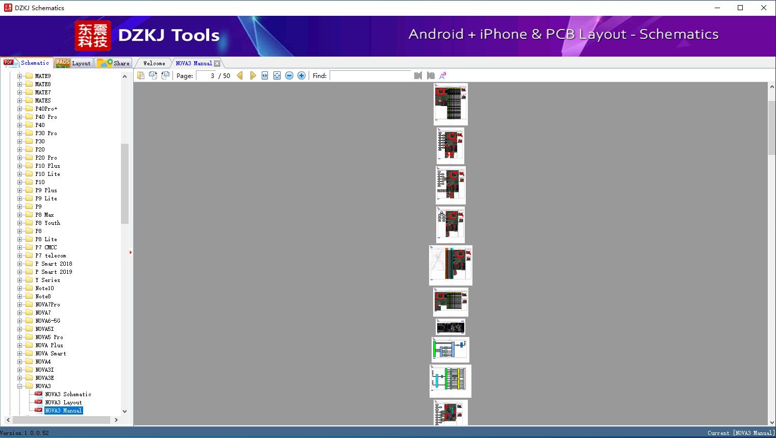Fit the whole page in view

[277, 75]
